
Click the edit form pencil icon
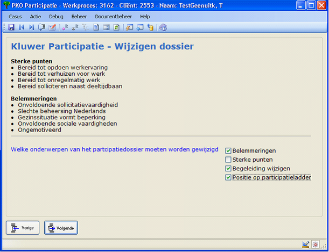[x=52, y=27]
